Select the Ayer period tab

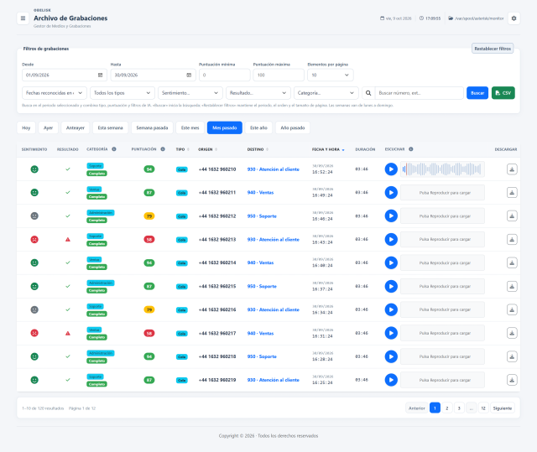click(x=49, y=127)
